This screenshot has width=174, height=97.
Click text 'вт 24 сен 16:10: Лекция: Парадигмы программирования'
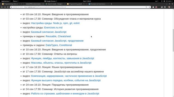point(55,85)
